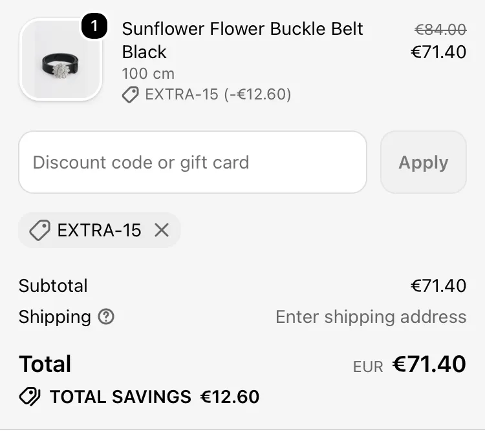This screenshot has height=434, width=485.
Task: Click the Shipping help question mark icon
Action: [106, 317]
